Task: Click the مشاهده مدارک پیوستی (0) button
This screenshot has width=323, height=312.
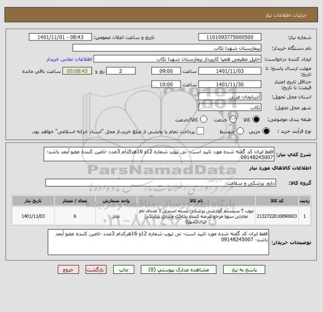Action: (178, 269)
